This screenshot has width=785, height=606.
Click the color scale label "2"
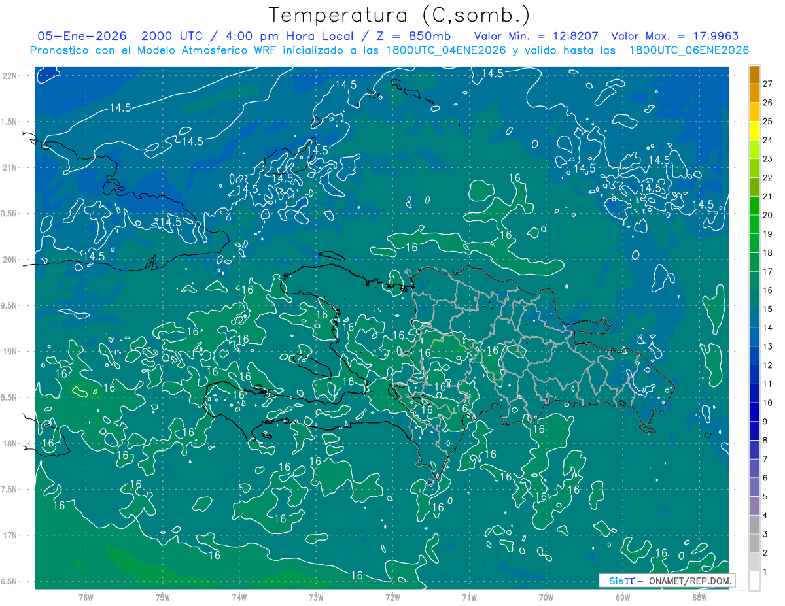click(x=765, y=553)
